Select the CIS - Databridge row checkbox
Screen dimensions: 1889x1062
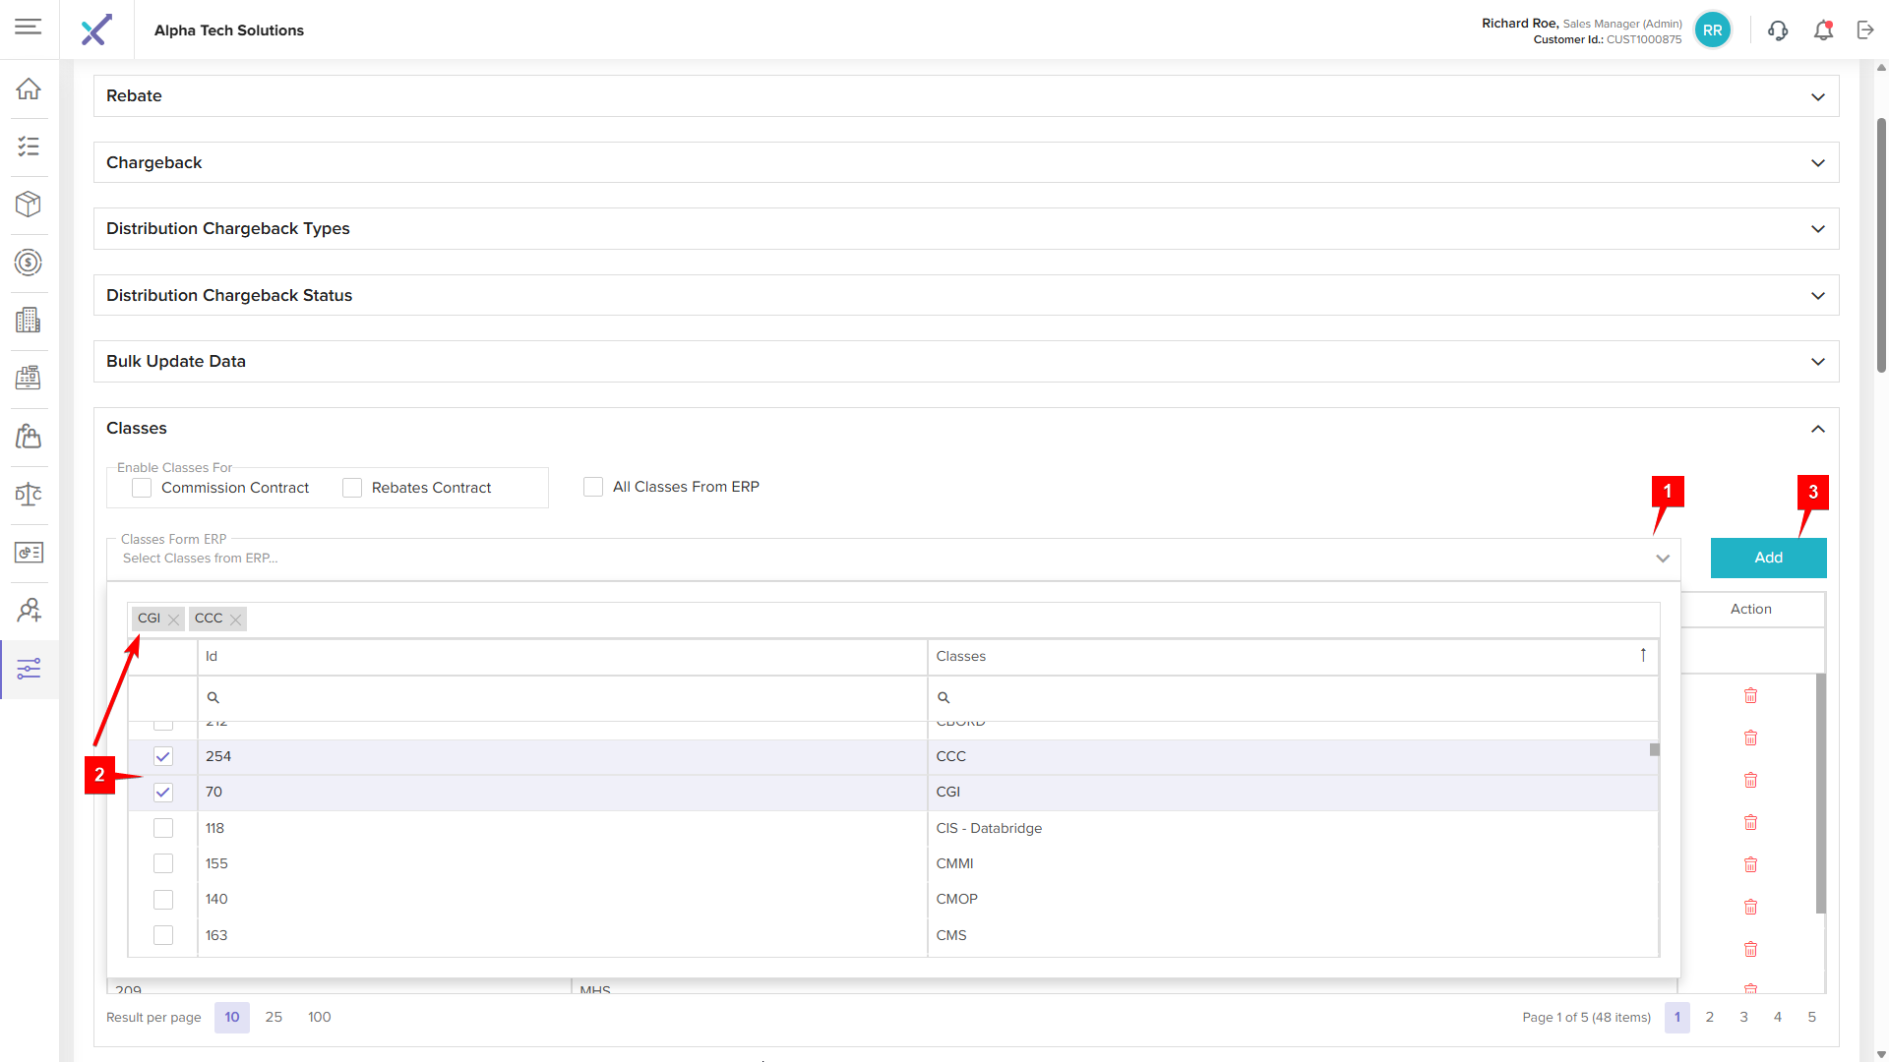tap(163, 828)
